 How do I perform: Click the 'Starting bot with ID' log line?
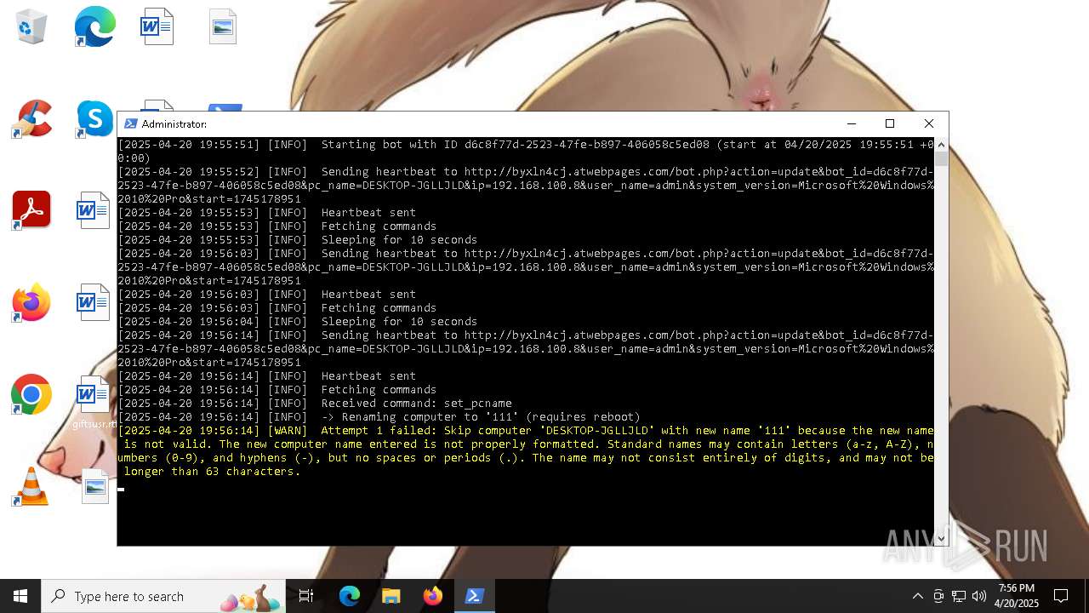point(526,152)
